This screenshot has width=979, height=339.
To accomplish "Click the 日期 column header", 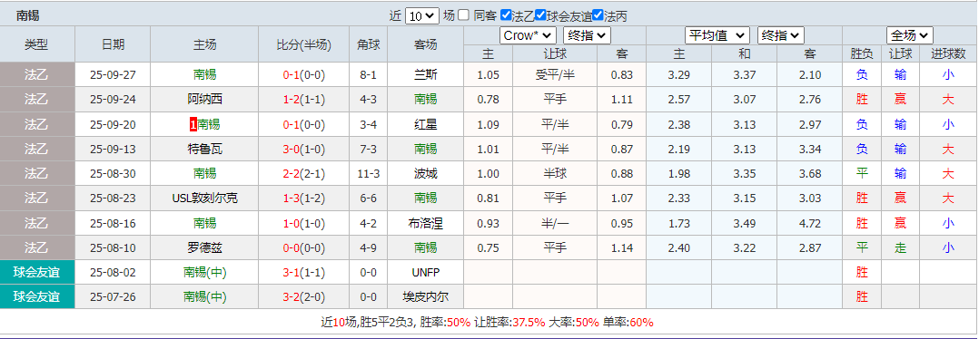I will 113,44.
